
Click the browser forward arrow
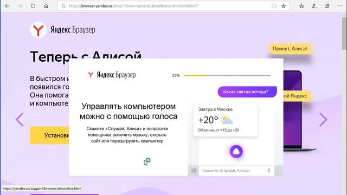pyautogui.click(x=20, y=6)
